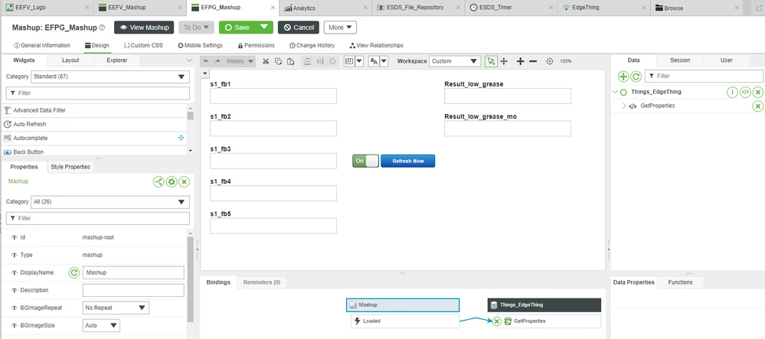Switch to the Session tab

680,60
